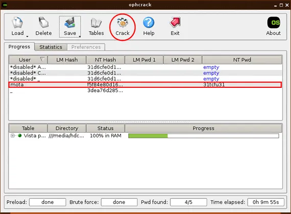The width and height of the screenshot is (291, 214).
Task: Click the LM Pwd 2 column header
Action: pos(183,60)
